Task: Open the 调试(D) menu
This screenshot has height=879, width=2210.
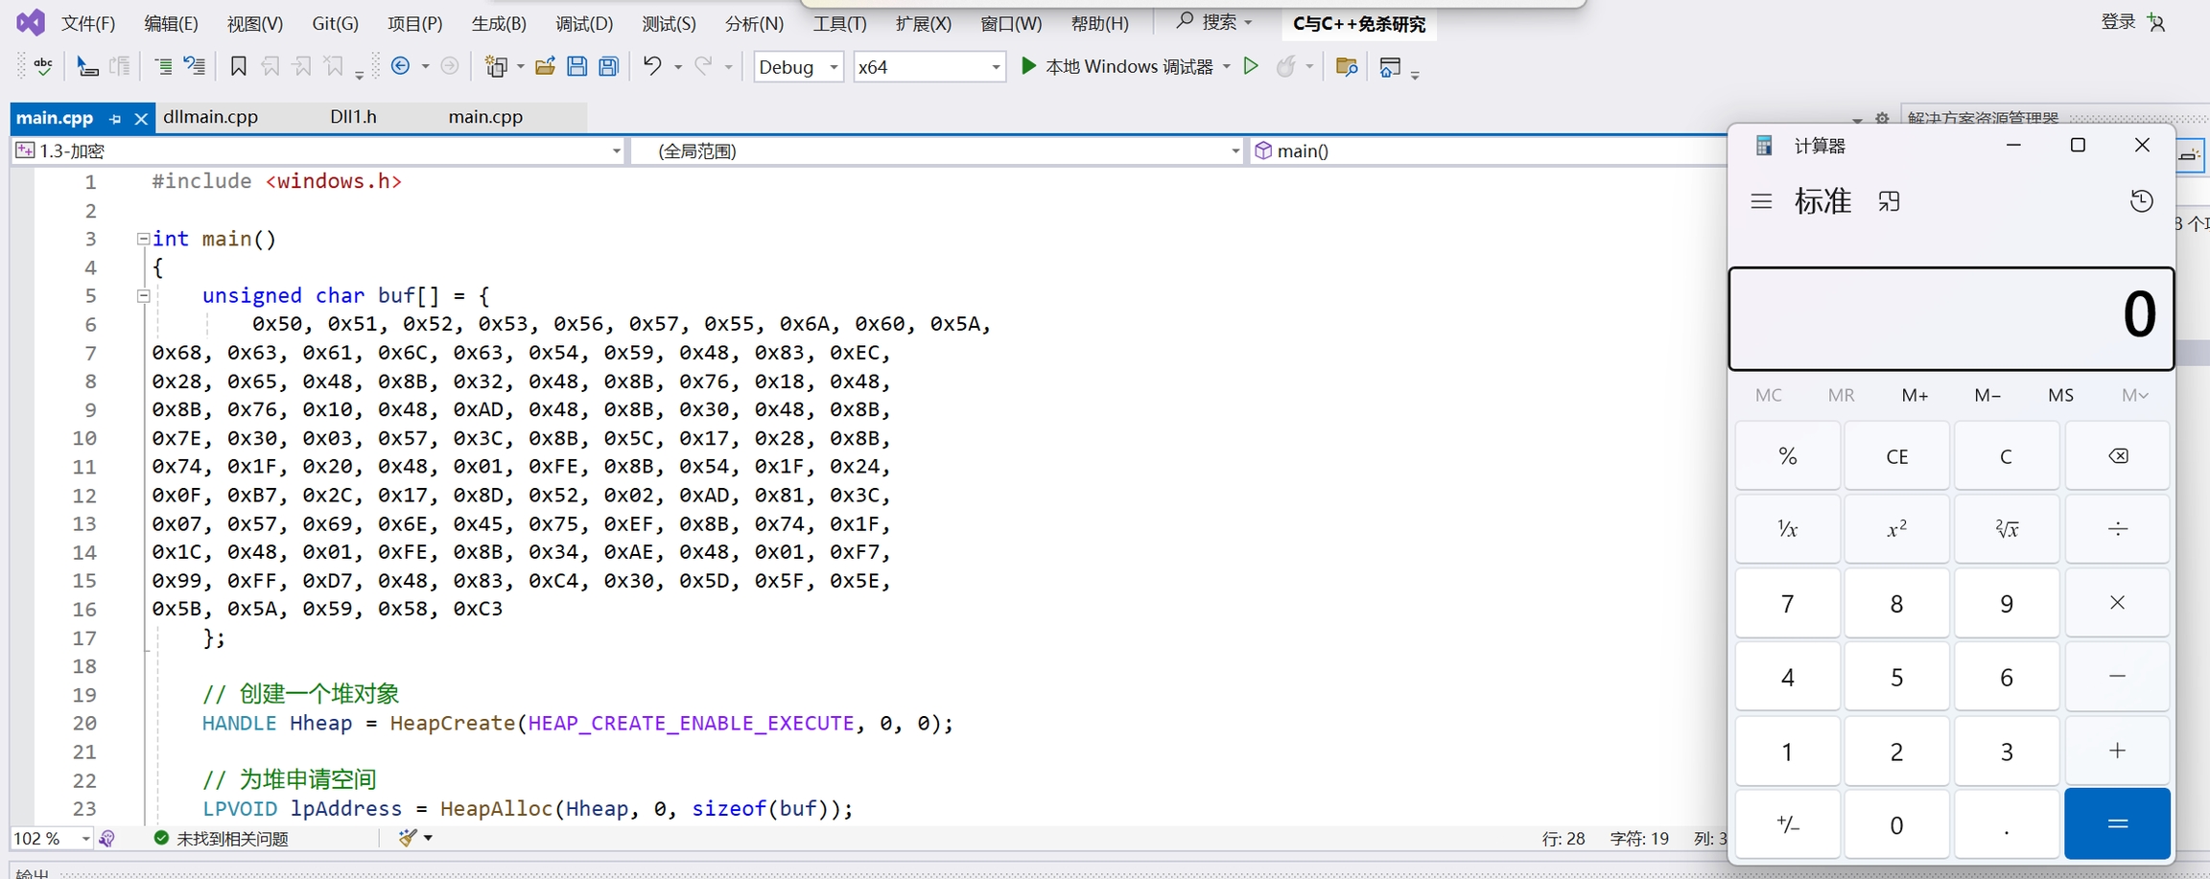Action: [x=583, y=23]
